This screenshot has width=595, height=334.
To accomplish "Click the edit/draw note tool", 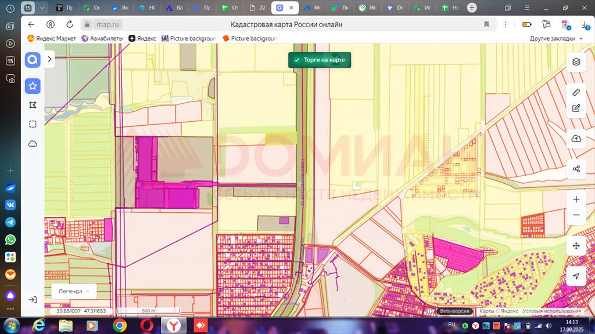I will pos(576,108).
